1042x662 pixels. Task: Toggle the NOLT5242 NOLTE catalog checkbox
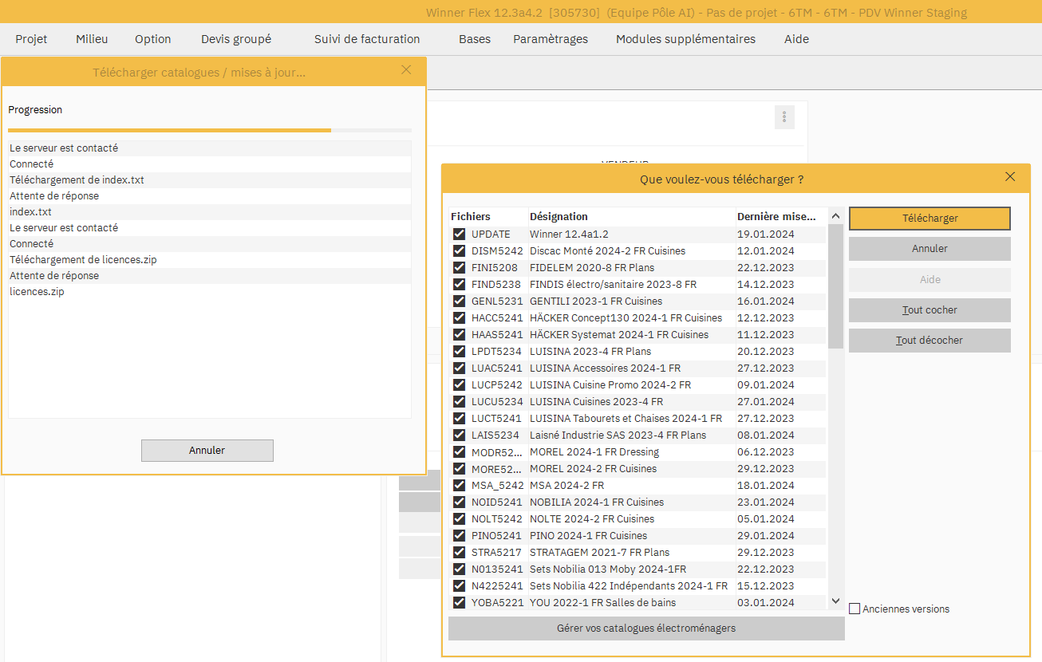click(459, 519)
